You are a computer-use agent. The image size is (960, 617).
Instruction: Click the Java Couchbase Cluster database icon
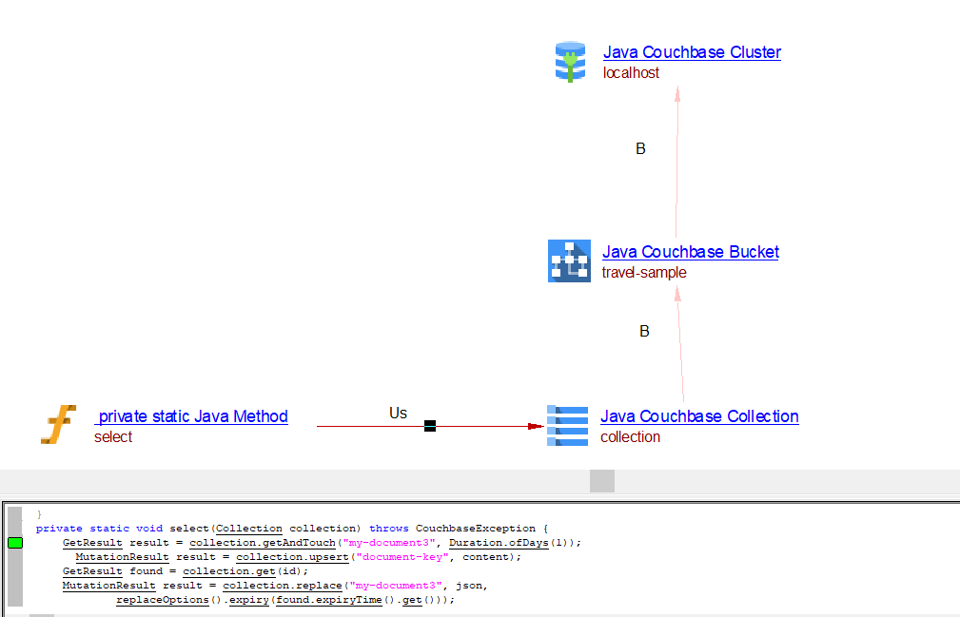tap(570, 62)
